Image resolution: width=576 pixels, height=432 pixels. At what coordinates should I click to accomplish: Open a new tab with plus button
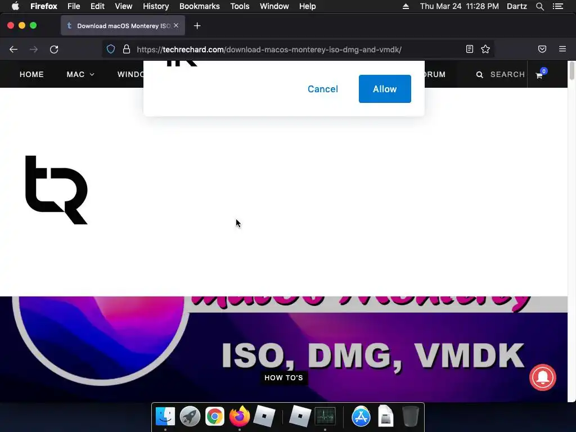197,26
